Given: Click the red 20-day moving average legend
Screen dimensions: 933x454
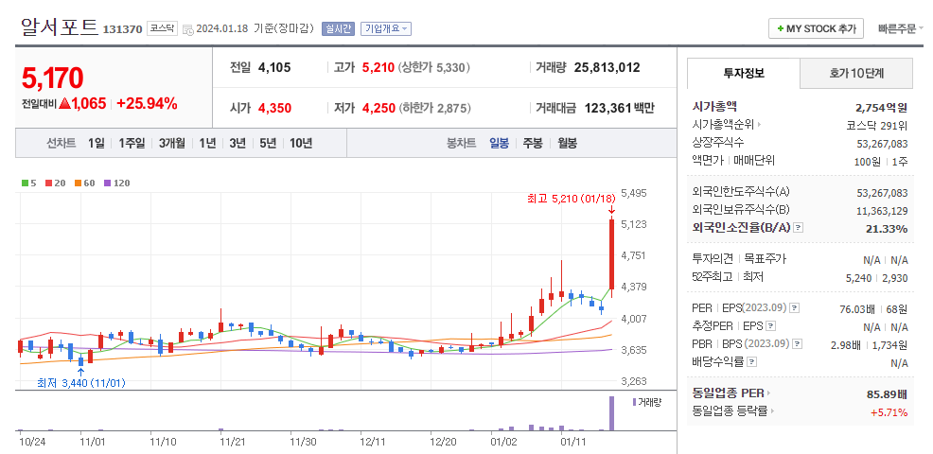Looking at the screenshot, I should point(55,183).
